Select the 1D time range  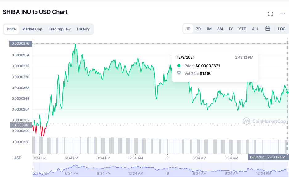(188, 29)
